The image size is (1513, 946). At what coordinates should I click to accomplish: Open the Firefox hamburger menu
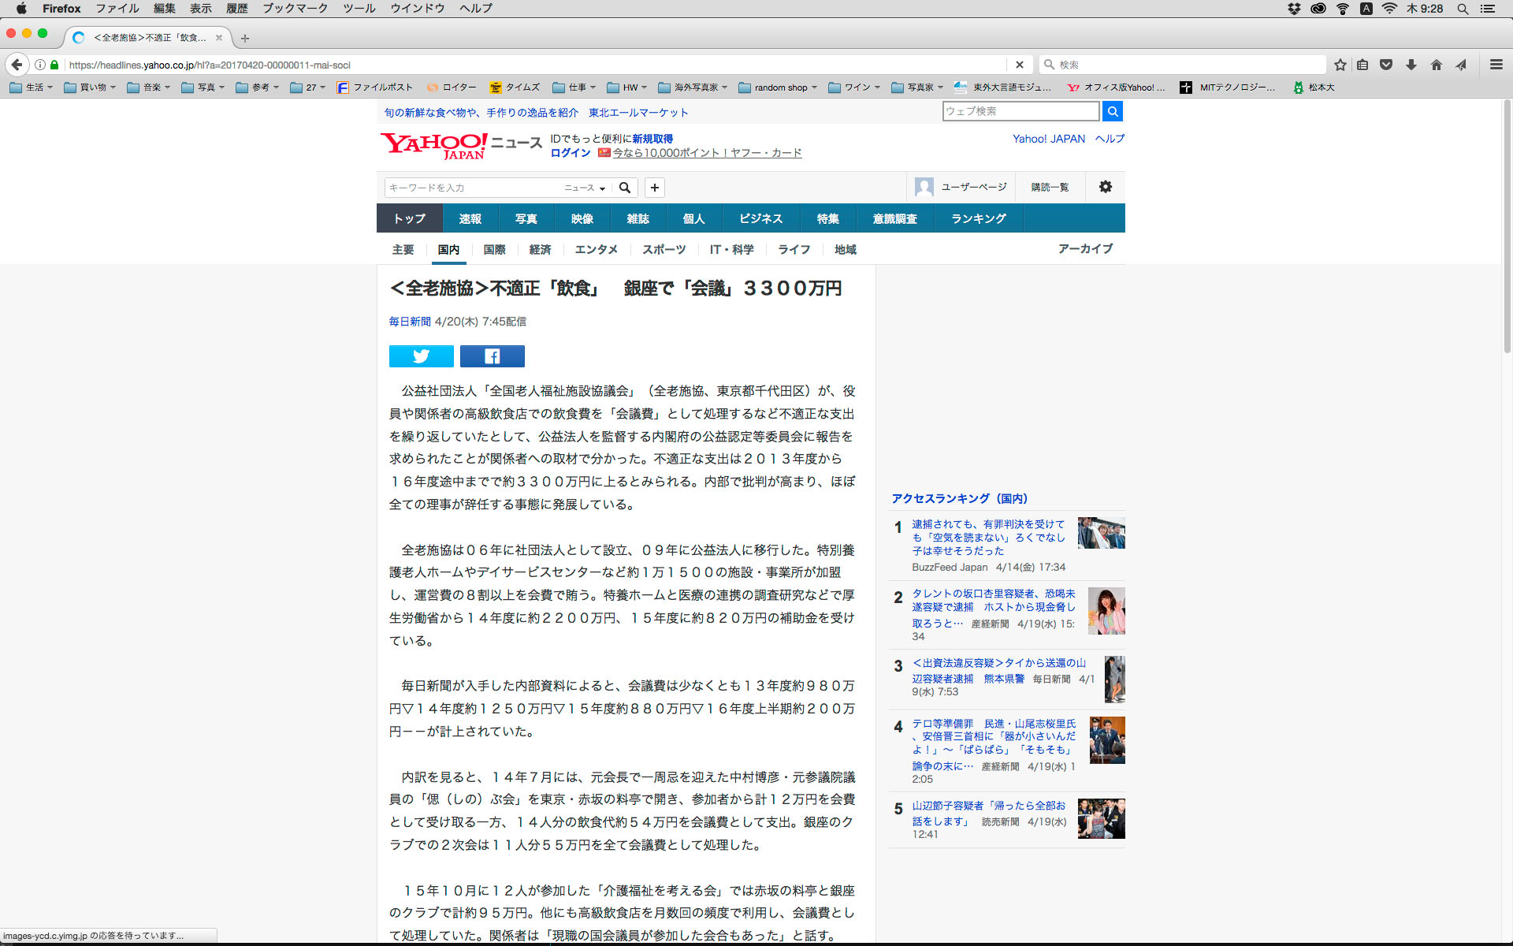tap(1496, 65)
